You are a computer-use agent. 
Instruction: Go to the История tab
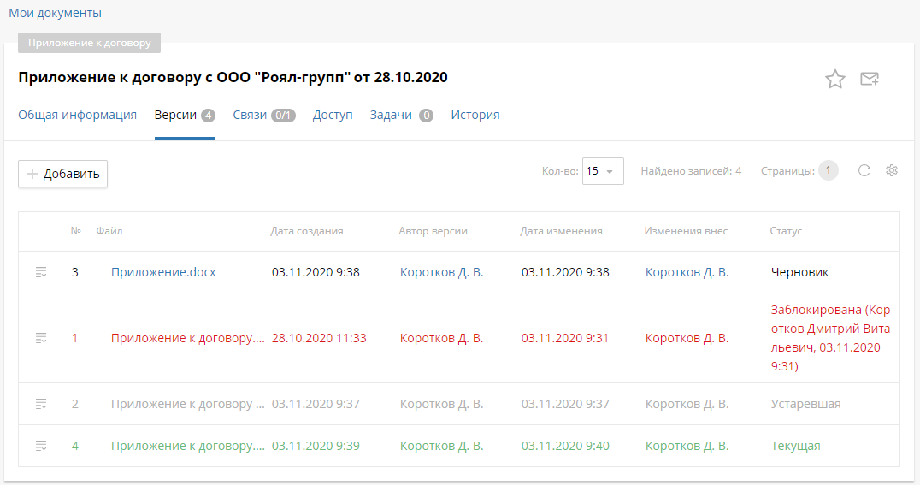475,115
